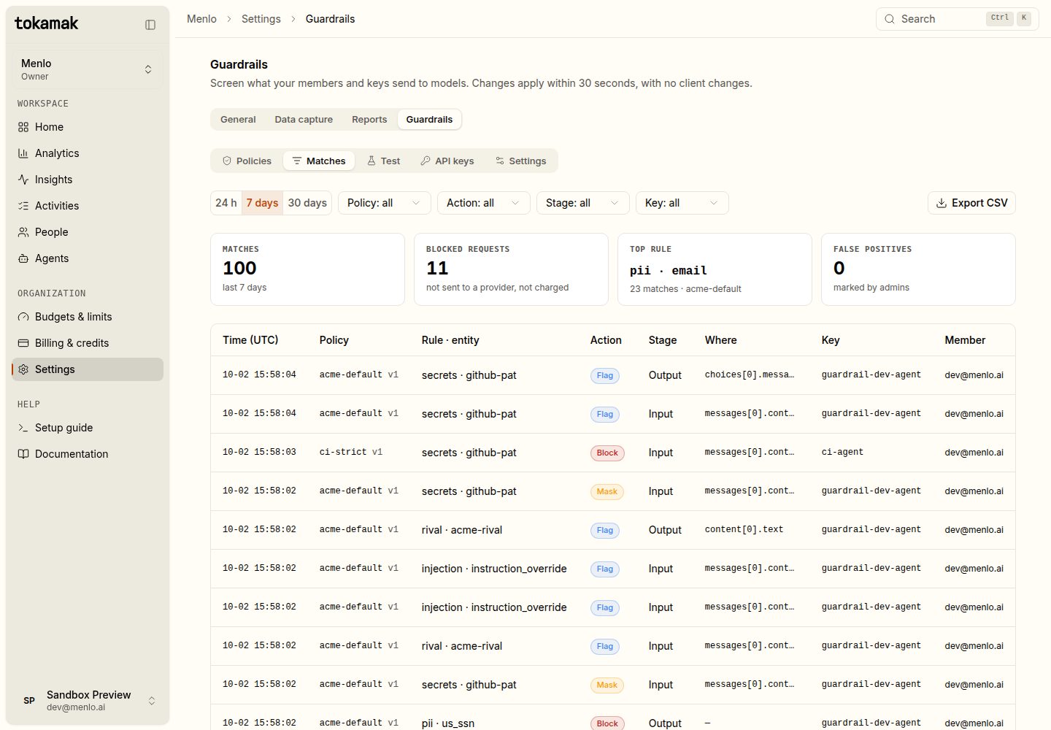Click the ci-agent key cell

click(x=842, y=453)
